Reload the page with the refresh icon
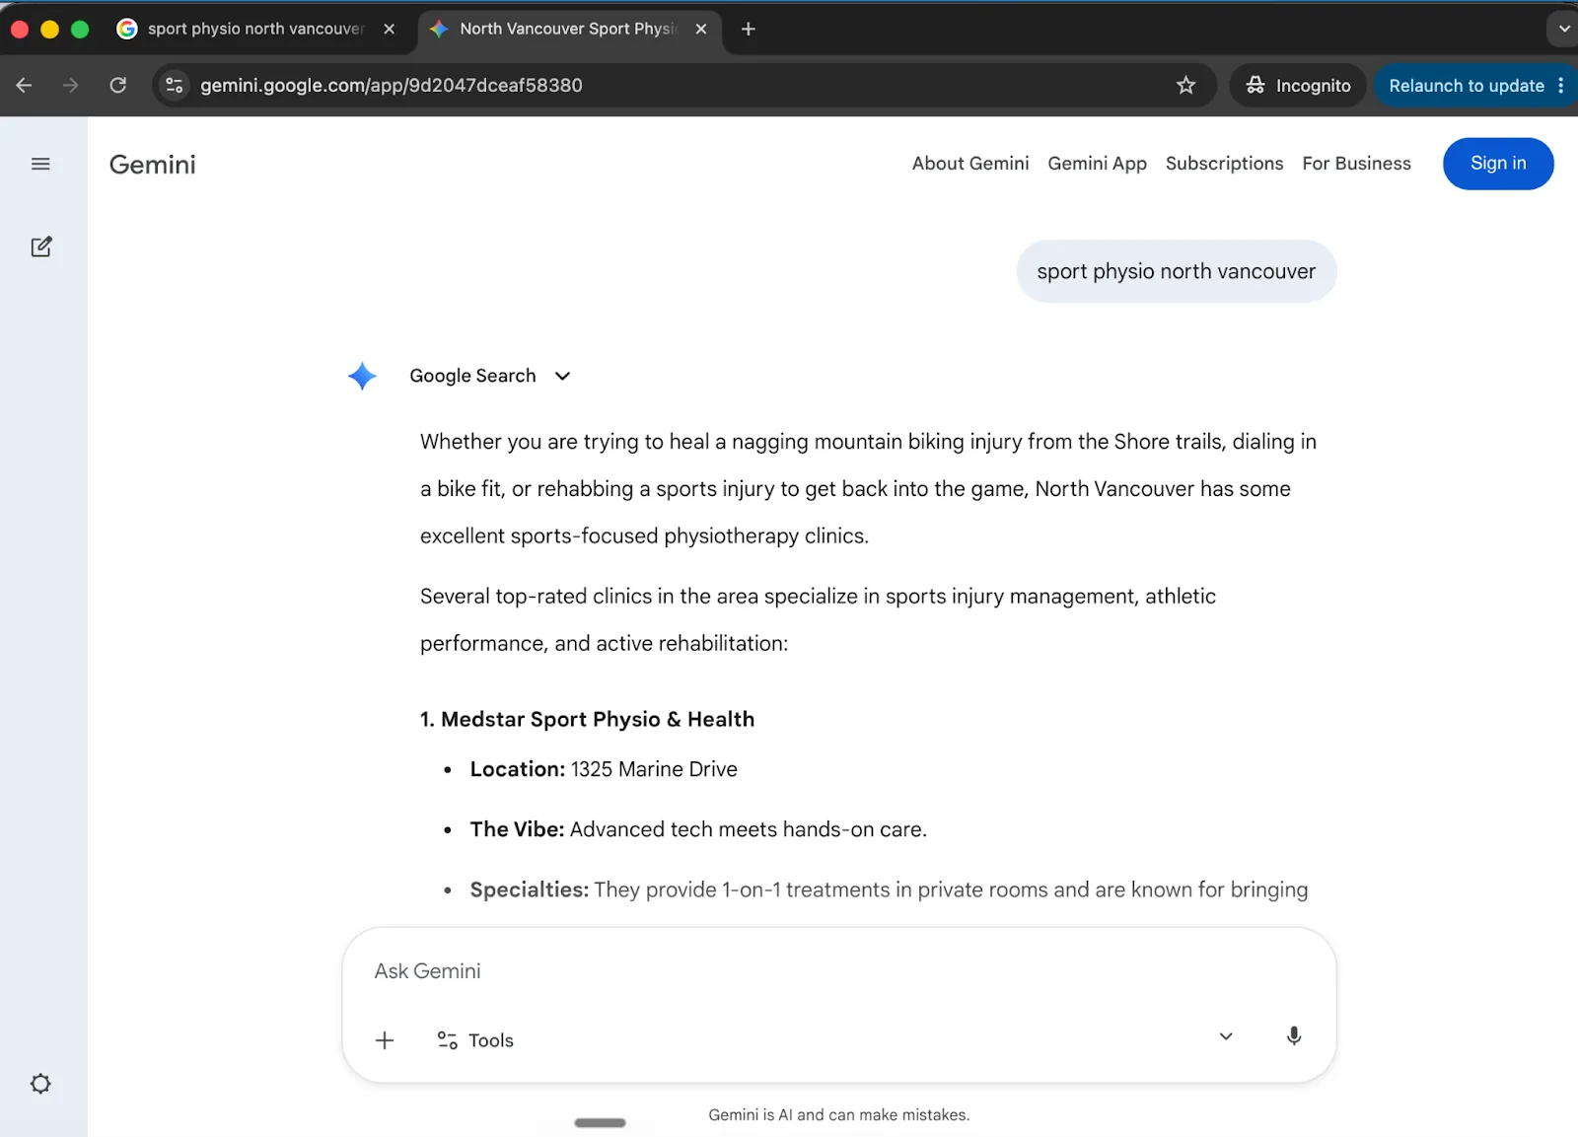The height and width of the screenshot is (1137, 1578). tap(118, 85)
